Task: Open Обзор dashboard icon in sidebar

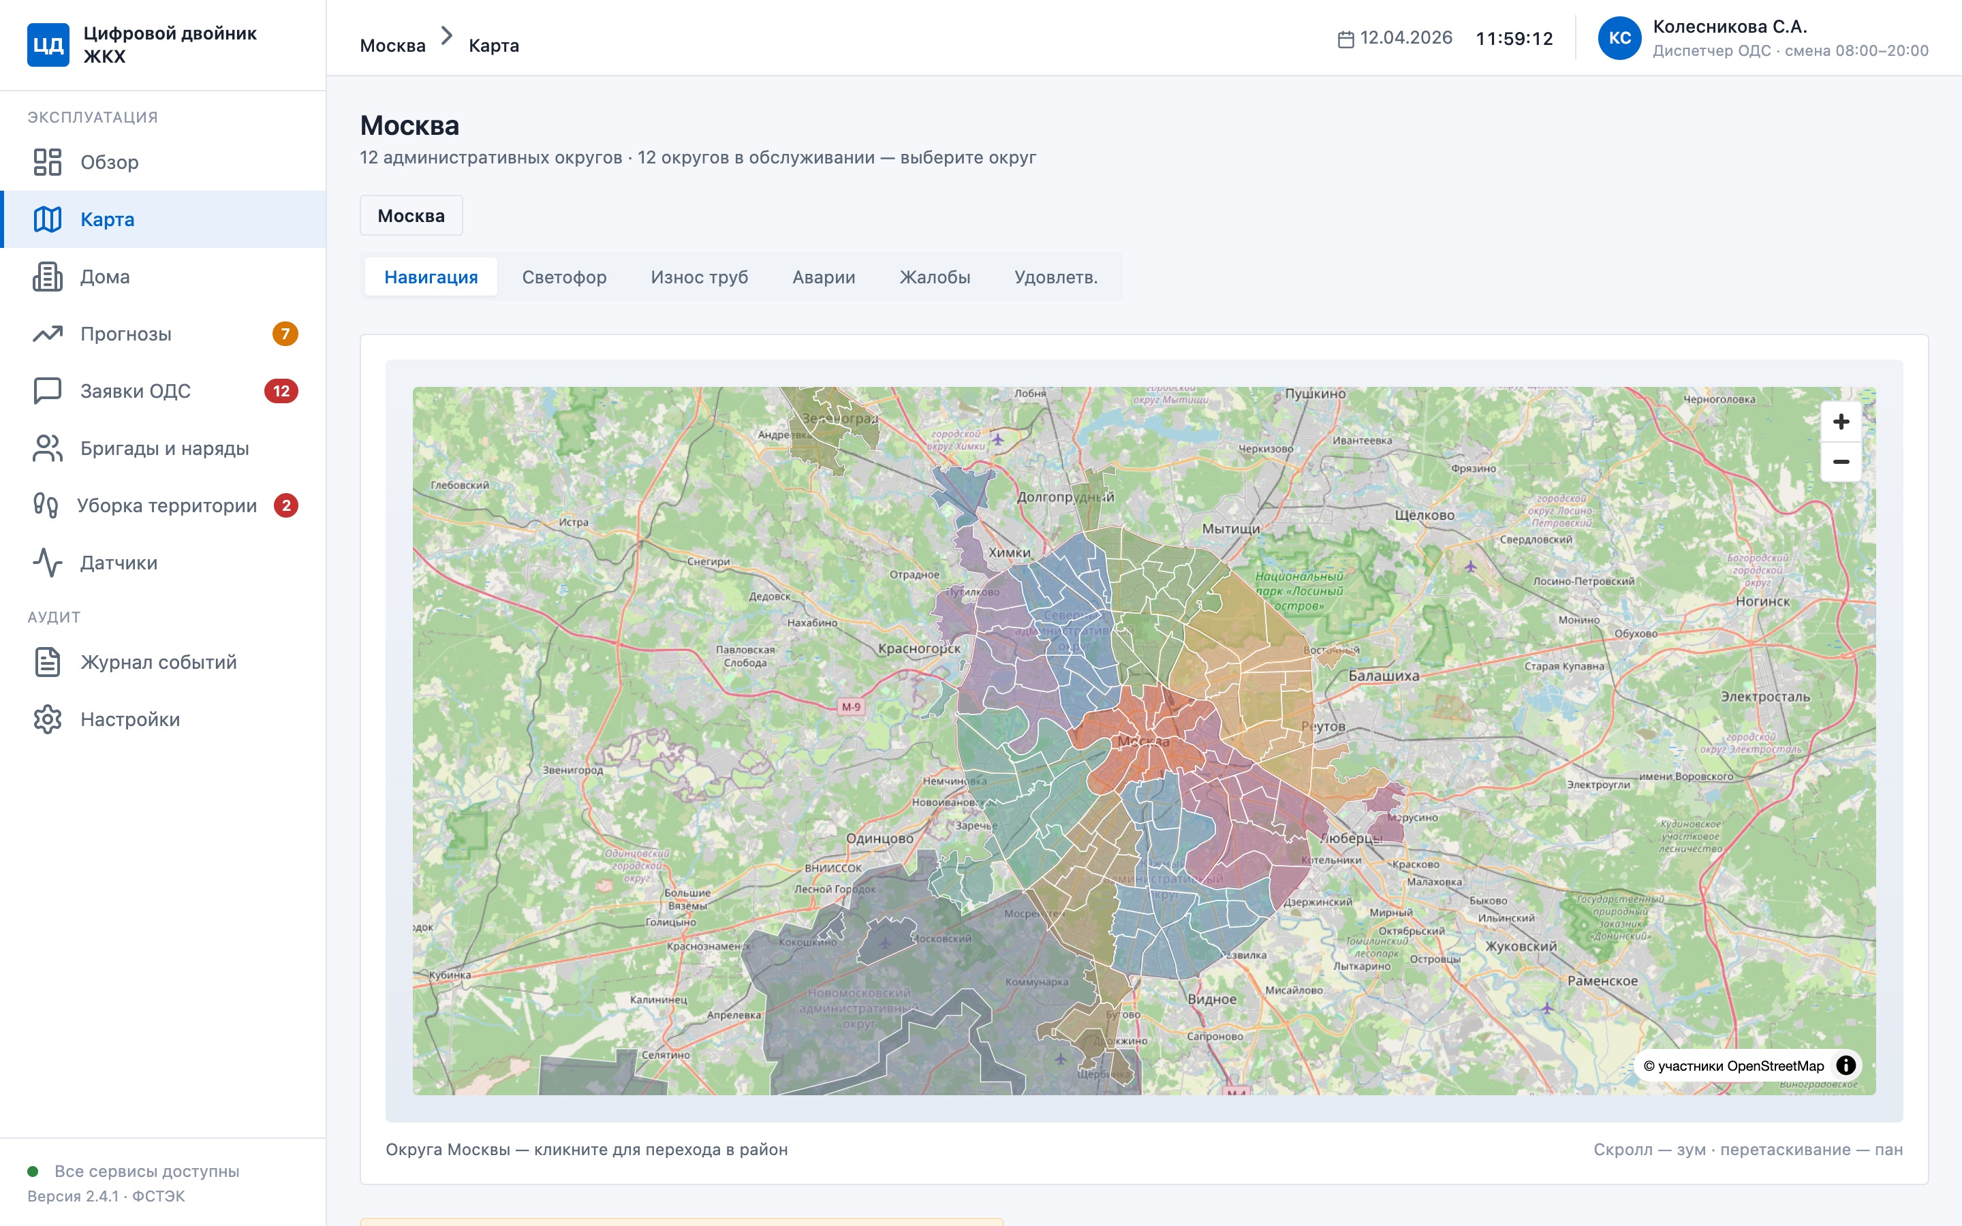Action: (48, 162)
